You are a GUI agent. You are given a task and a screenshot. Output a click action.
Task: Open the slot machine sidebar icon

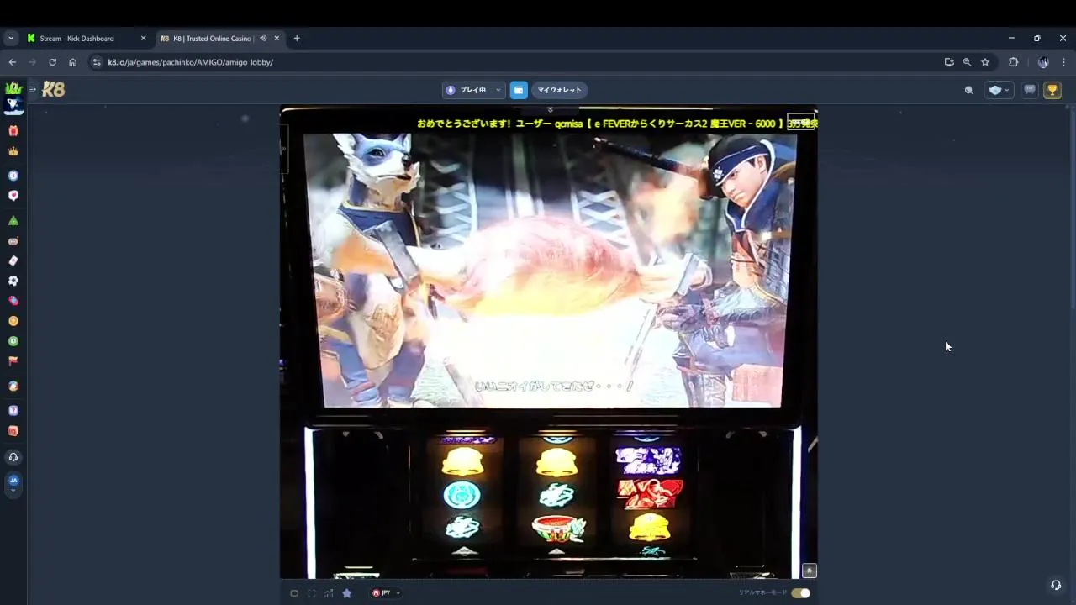click(13, 241)
